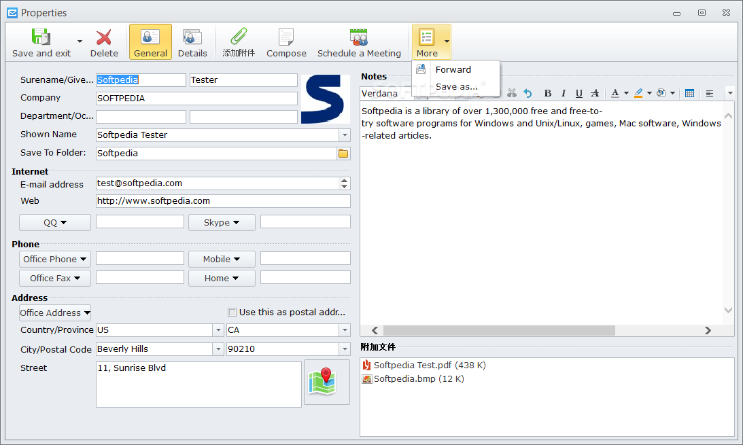Switch to the Details tab
The image size is (743, 445).
pos(192,41)
